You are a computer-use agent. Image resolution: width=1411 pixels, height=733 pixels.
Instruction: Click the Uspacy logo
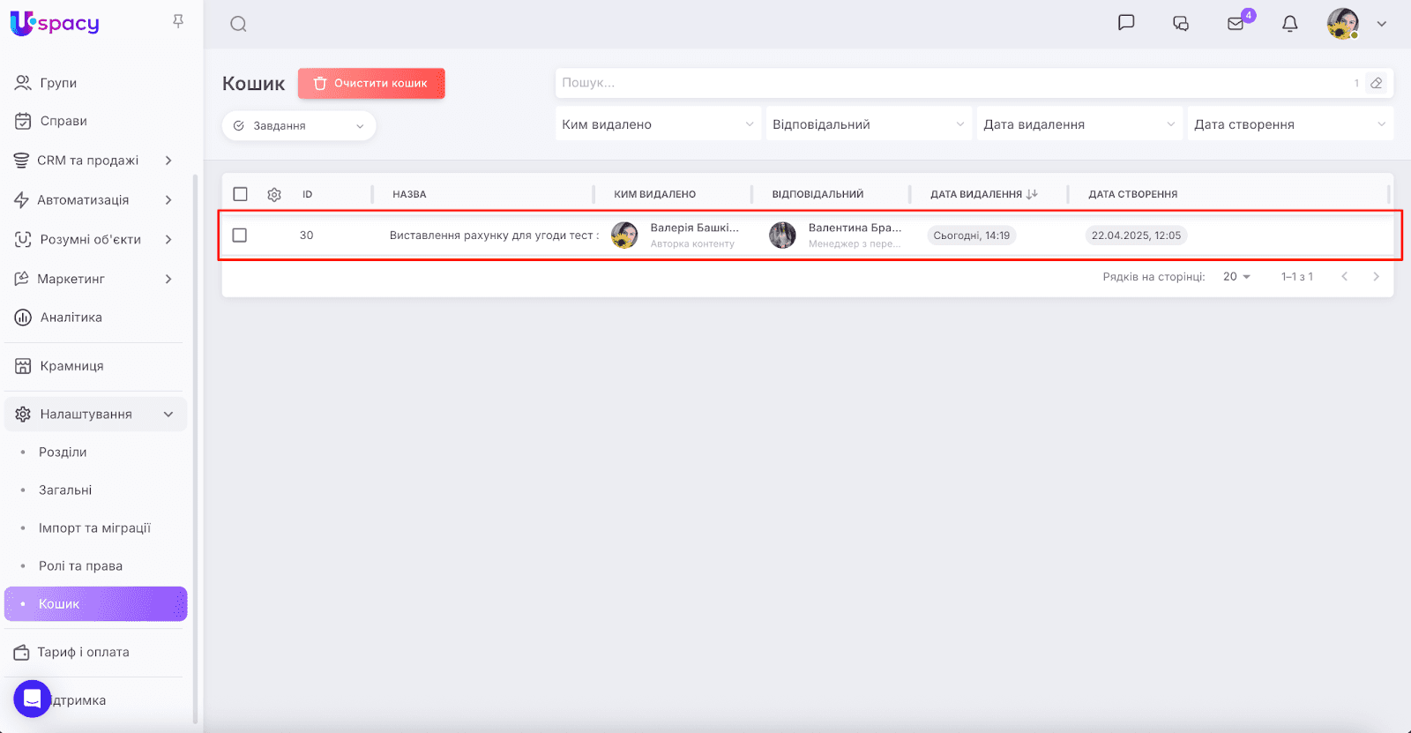[55, 24]
